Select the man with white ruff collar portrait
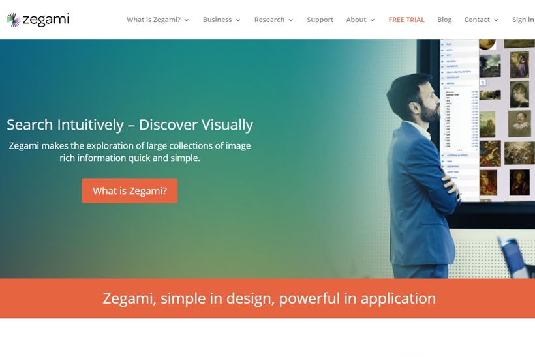Viewport: 535px width, 357px height. click(519, 123)
